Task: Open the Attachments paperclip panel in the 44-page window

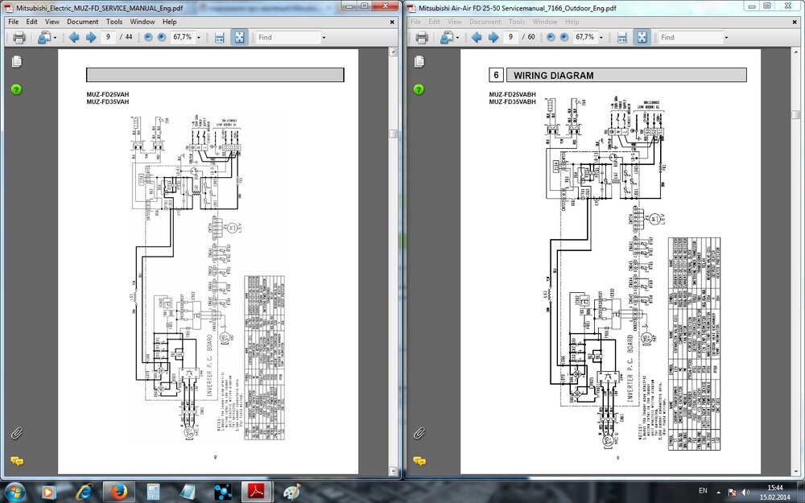Action: pyautogui.click(x=16, y=433)
